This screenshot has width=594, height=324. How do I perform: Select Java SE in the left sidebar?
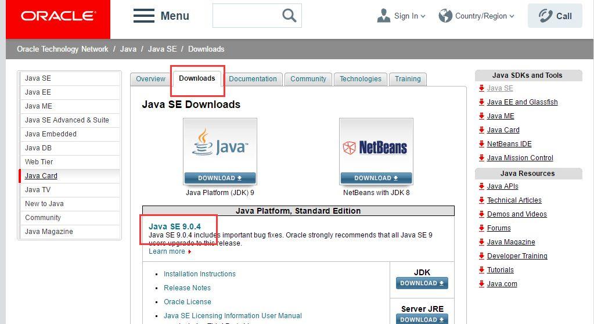pyautogui.click(x=70, y=78)
